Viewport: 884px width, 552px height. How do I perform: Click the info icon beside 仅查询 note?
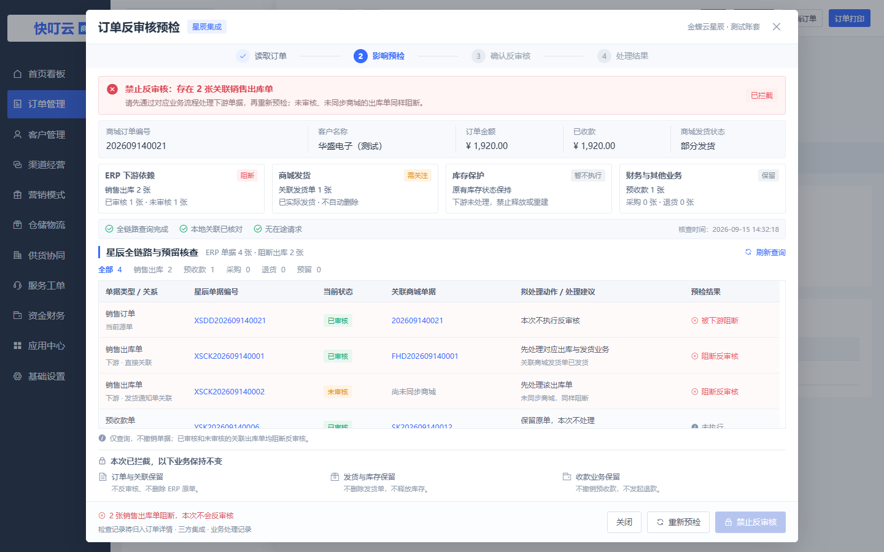[x=102, y=439]
